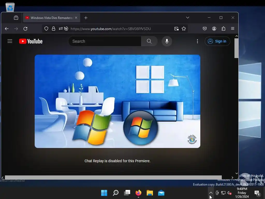Bookmark this page with the star
The image size is (265, 199).
[184, 29]
